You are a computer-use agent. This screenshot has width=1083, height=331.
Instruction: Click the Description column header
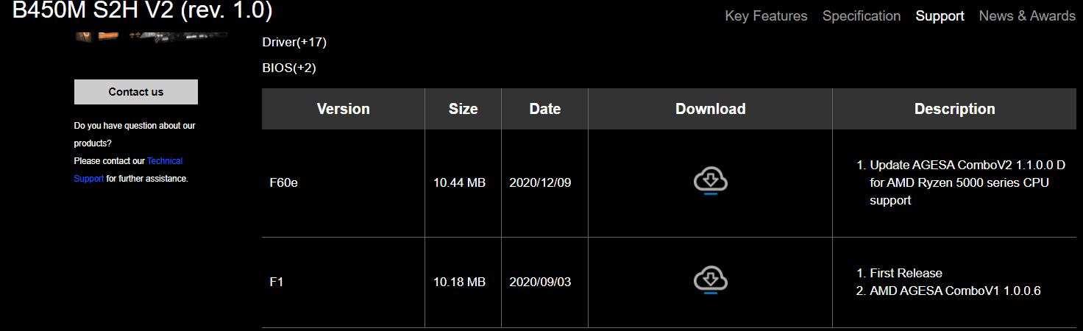point(954,109)
